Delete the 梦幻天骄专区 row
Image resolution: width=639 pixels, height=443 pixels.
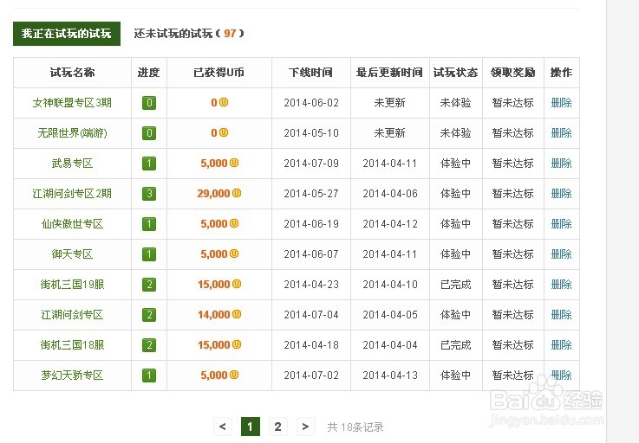click(x=561, y=375)
